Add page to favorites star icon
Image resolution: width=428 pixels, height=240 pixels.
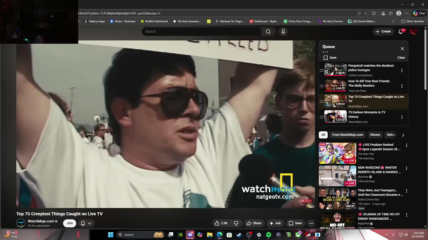point(365,13)
